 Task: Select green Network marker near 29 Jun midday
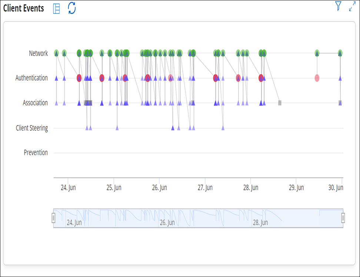pos(317,53)
